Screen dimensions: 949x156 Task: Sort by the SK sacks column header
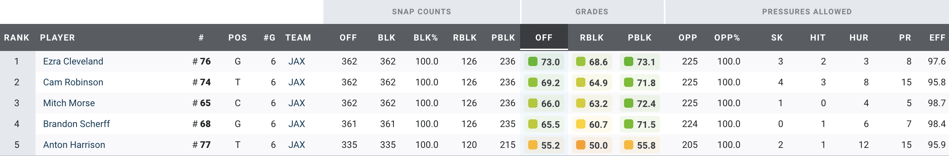(777, 38)
